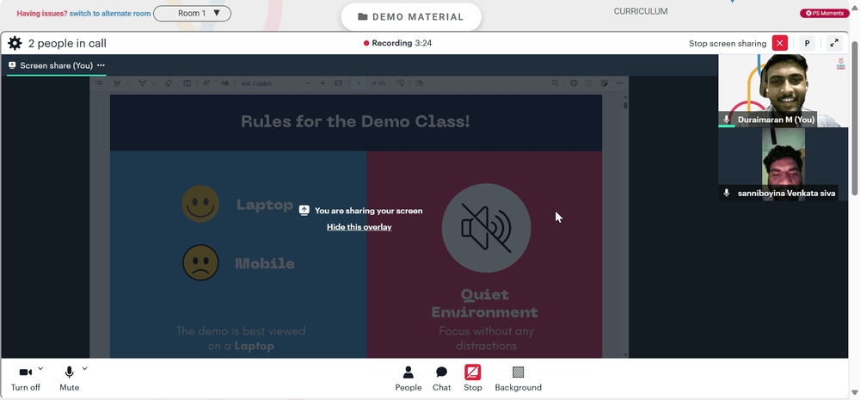
Task: Click the PS Moments badge
Action: click(825, 13)
